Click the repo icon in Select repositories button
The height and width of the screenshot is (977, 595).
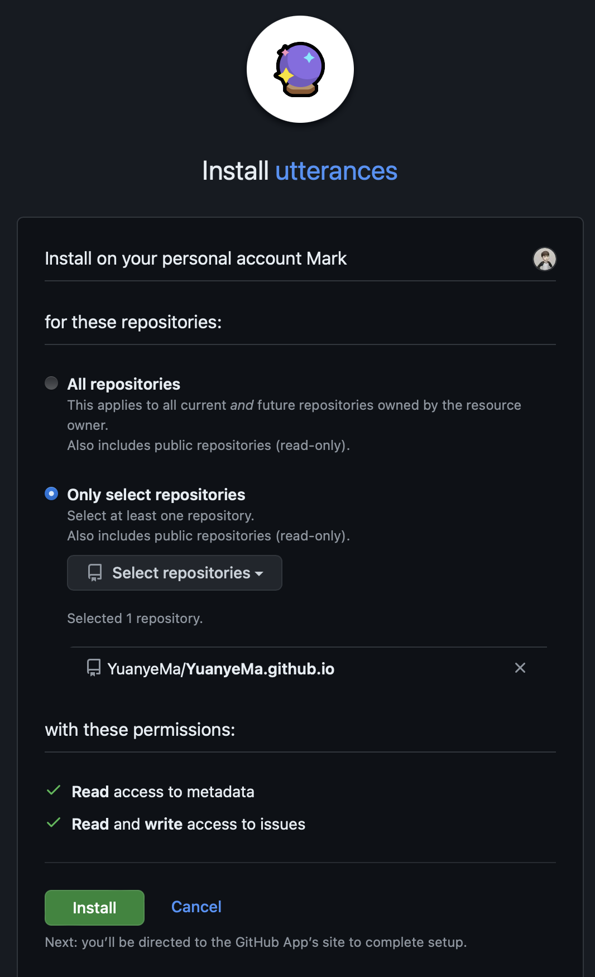point(95,573)
